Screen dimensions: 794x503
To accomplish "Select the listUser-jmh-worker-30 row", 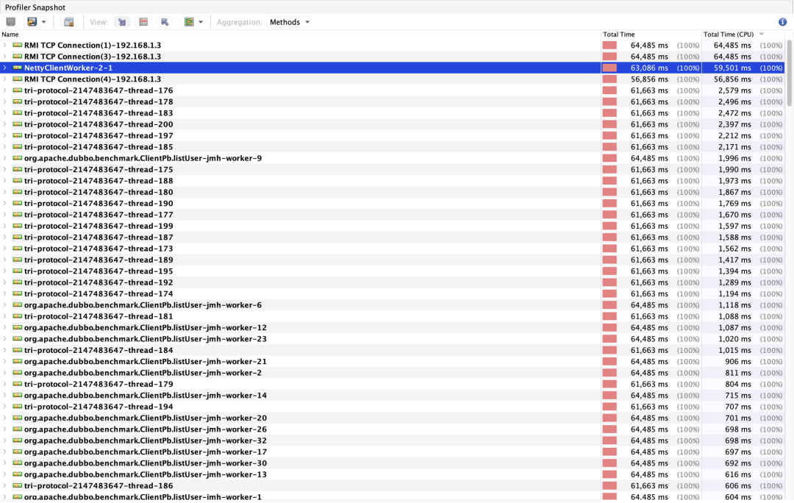I will 393,463.
